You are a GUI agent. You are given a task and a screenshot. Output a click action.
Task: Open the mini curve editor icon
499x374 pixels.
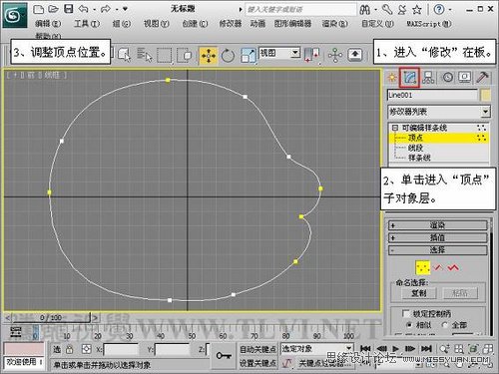point(15,332)
